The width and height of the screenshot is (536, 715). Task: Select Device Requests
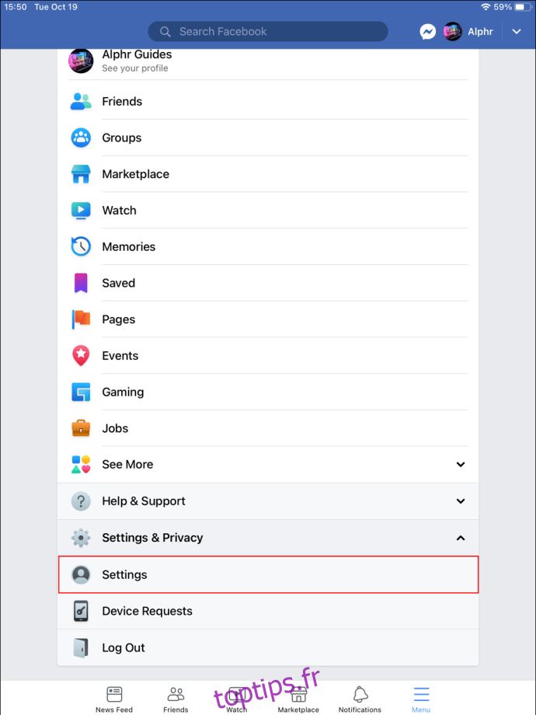pyautogui.click(x=268, y=611)
